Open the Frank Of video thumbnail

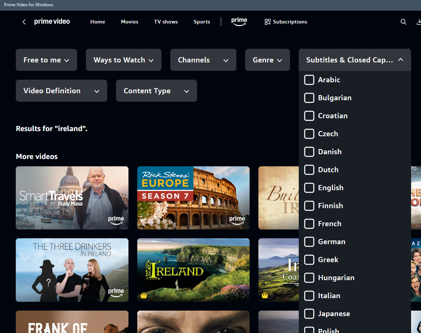[x=72, y=322]
